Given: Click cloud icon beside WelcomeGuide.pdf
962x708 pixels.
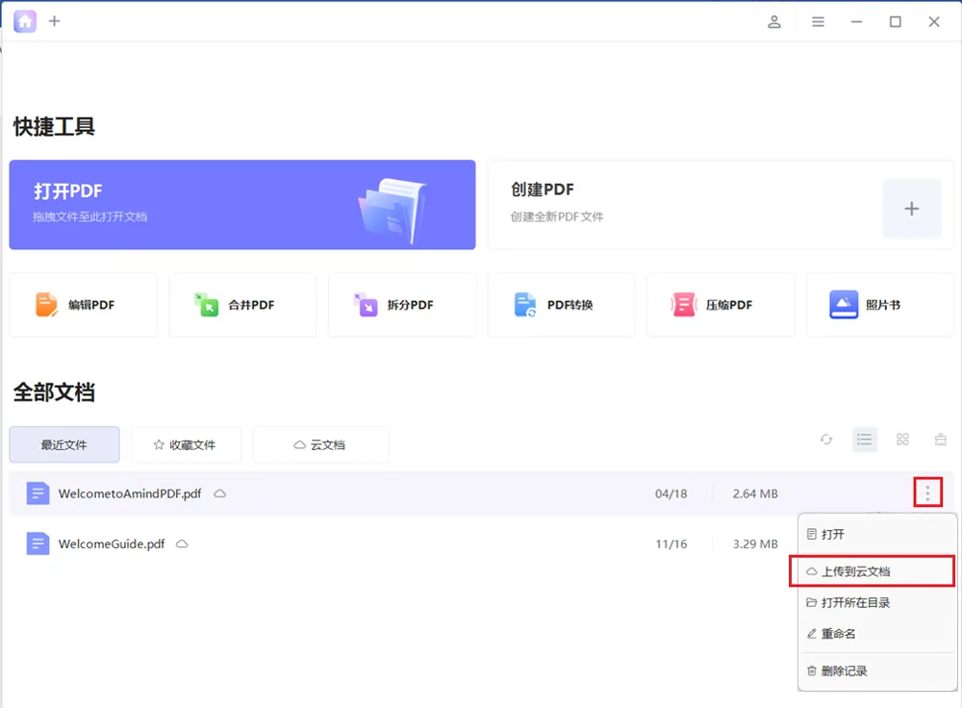Looking at the screenshot, I should pyautogui.click(x=182, y=544).
